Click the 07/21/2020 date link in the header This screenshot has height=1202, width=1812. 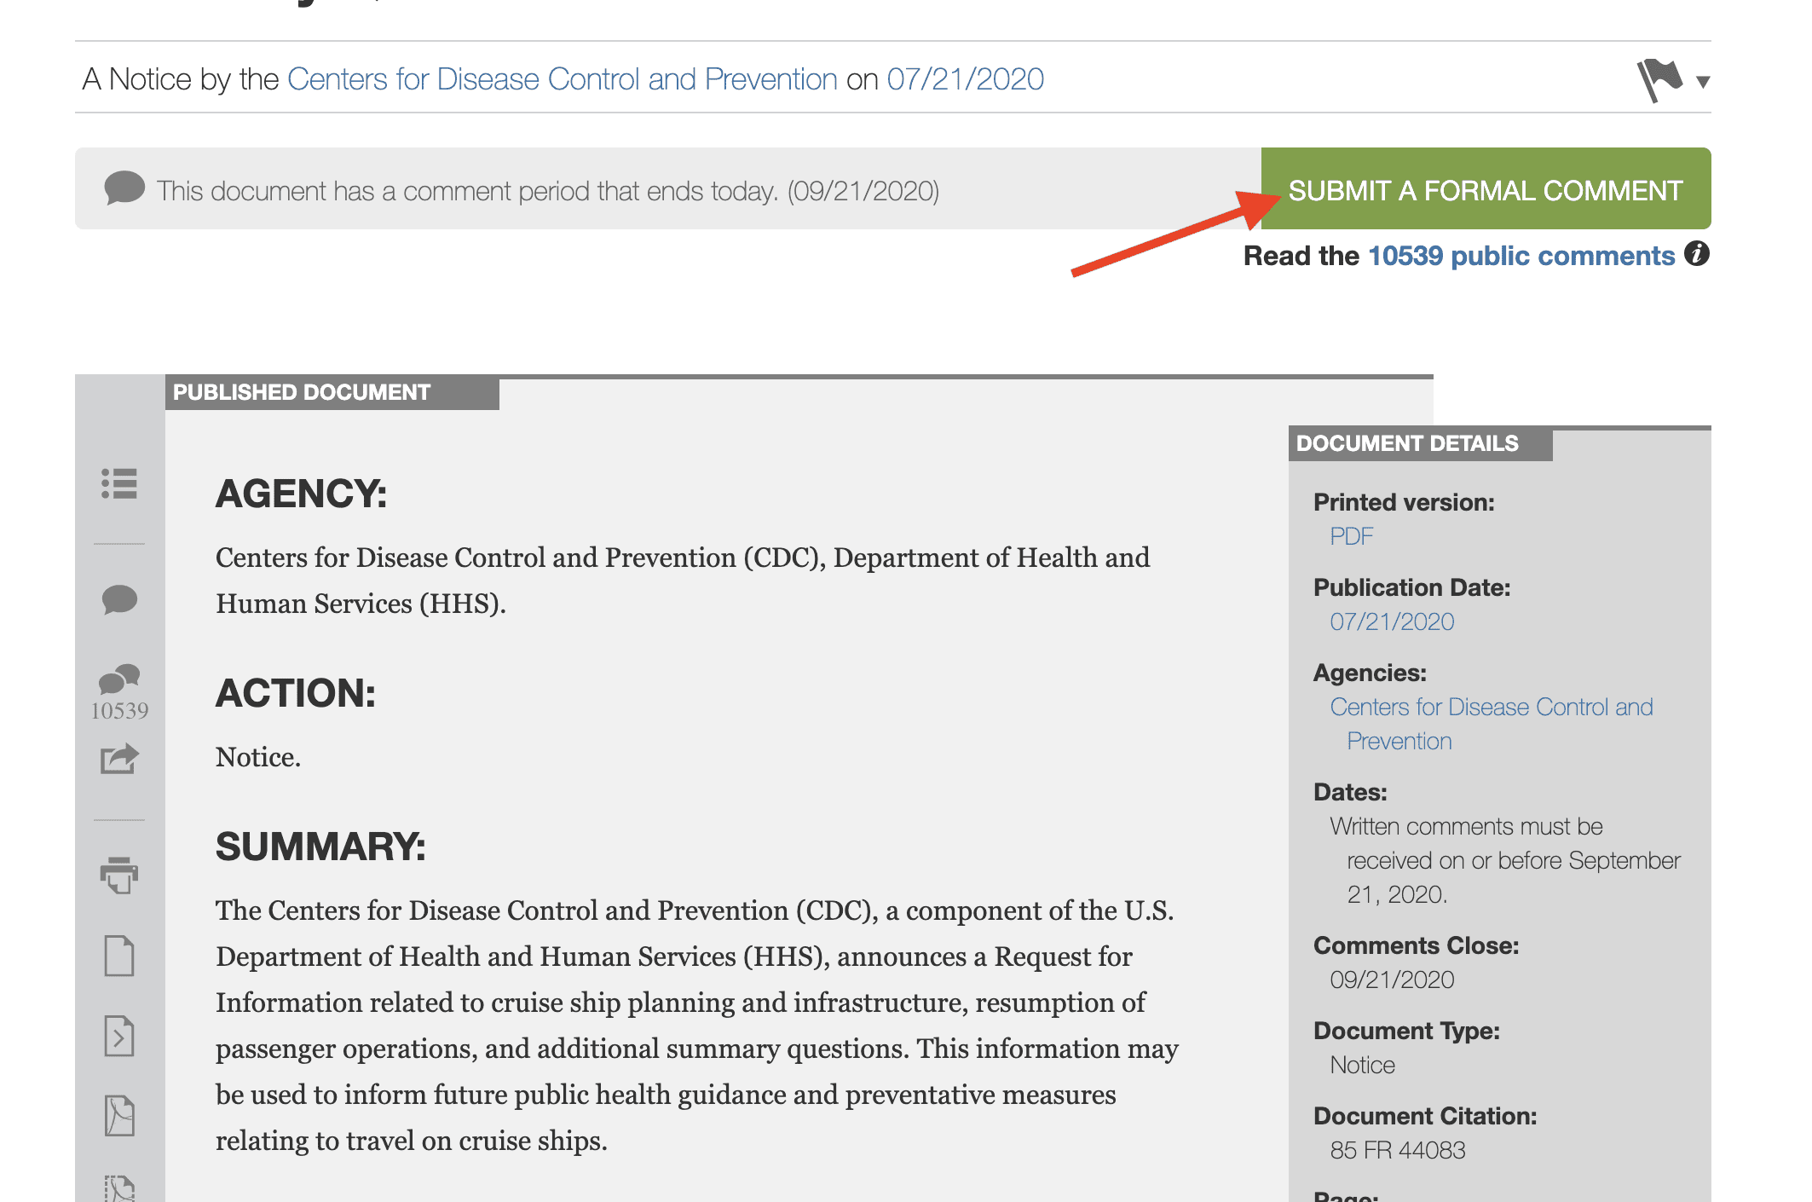click(x=966, y=78)
